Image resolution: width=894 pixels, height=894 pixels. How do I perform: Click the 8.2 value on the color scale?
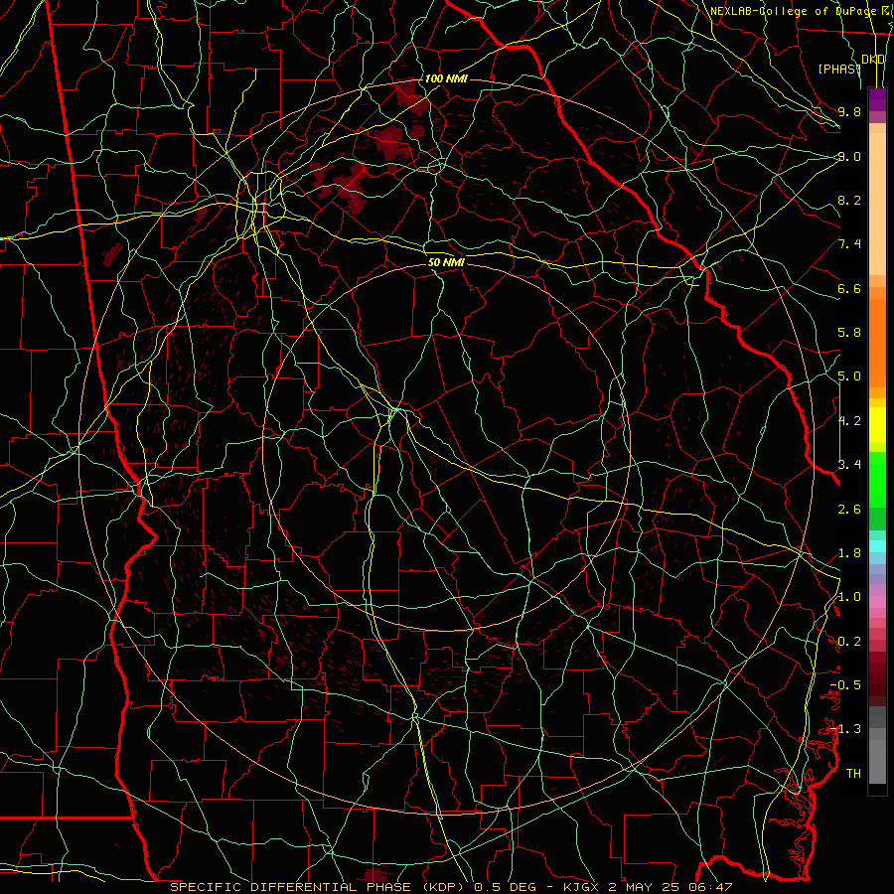[x=849, y=200]
